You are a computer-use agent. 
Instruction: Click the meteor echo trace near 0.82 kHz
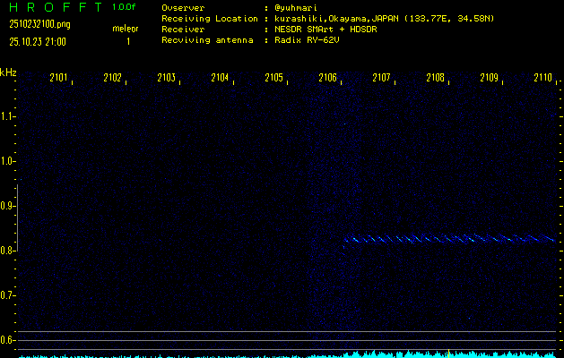(449, 238)
